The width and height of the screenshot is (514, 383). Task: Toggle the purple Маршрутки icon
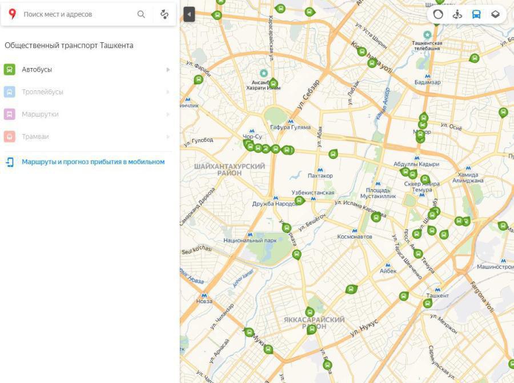10,114
